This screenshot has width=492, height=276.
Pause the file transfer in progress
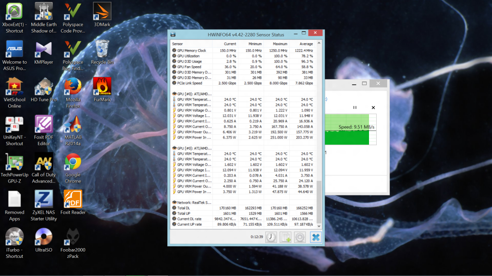(x=355, y=108)
